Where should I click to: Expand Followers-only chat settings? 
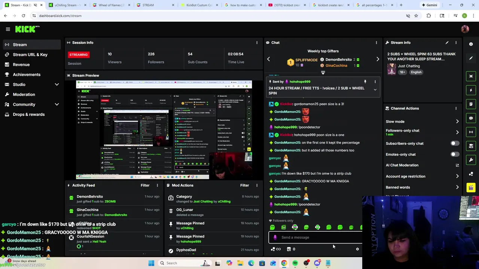pos(457,132)
